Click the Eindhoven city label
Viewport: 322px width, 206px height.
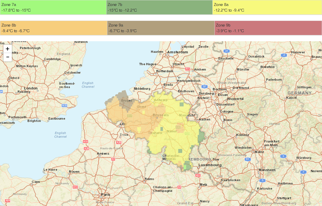[186, 91]
